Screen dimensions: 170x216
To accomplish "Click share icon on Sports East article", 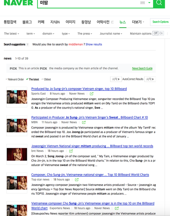I will (91, 94).
